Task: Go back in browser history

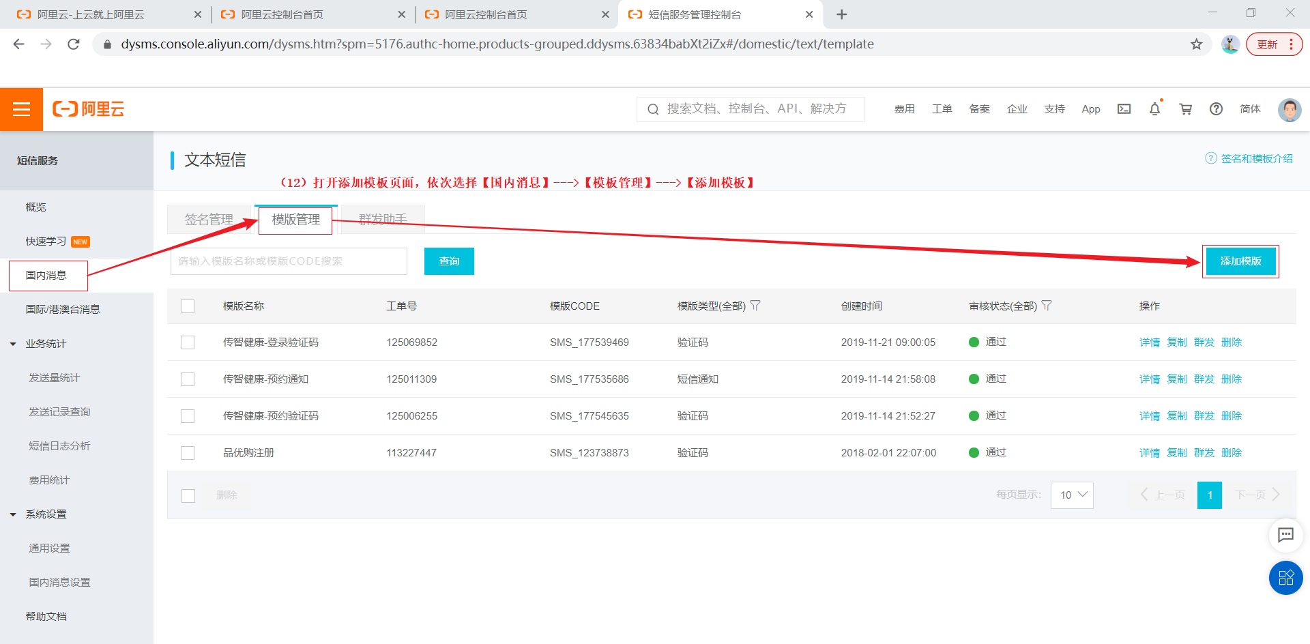Action: tap(19, 44)
